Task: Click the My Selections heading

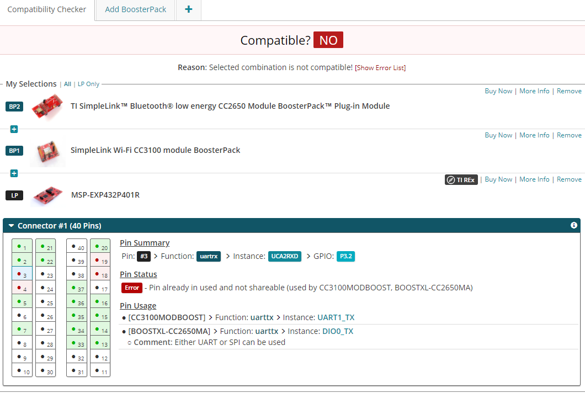Action: [x=31, y=84]
